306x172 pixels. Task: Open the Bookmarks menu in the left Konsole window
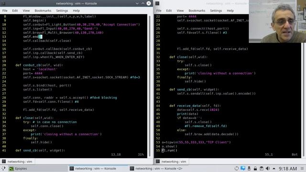(43, 11)
